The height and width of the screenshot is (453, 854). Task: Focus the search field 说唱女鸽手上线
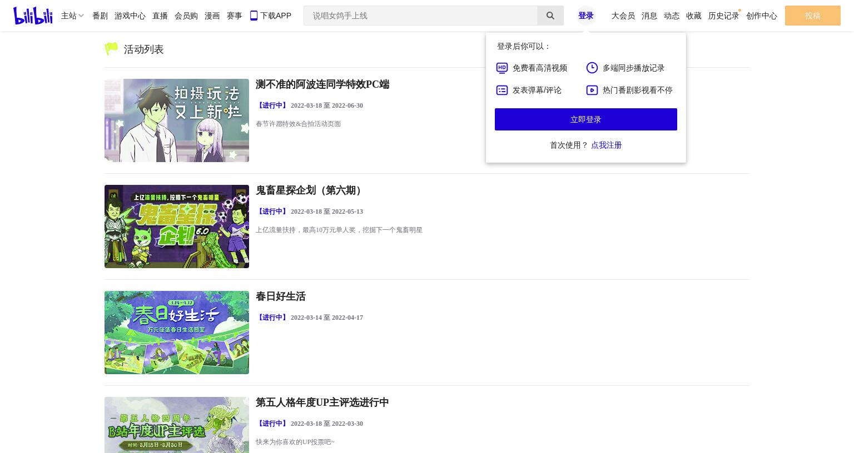point(420,16)
